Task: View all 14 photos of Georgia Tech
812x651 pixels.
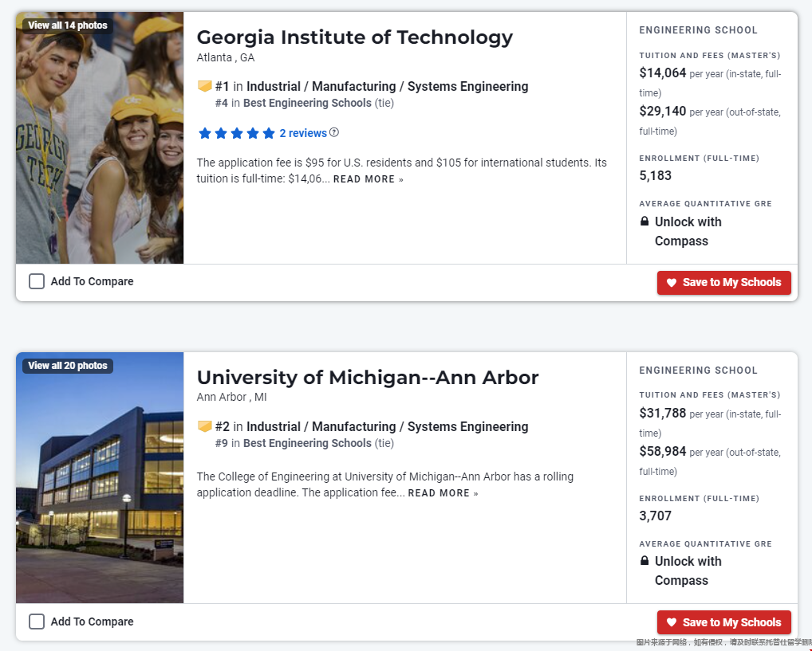Action: [x=68, y=25]
